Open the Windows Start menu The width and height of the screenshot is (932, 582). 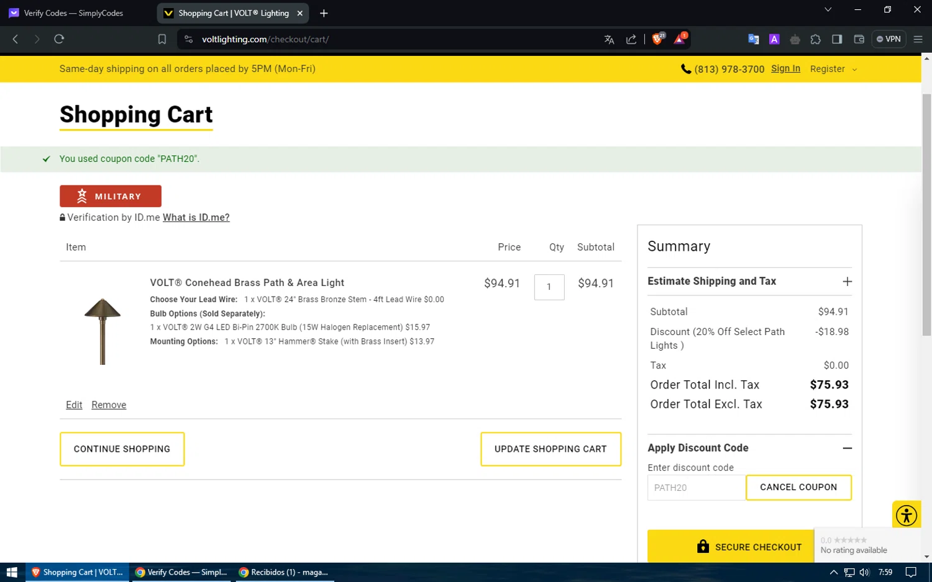tap(12, 572)
